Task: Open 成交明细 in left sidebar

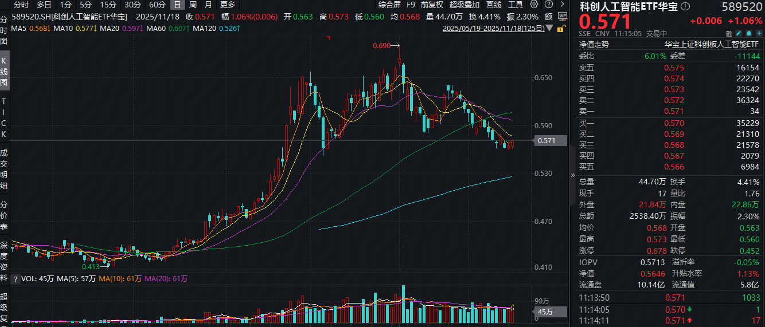Action: pos(4,169)
